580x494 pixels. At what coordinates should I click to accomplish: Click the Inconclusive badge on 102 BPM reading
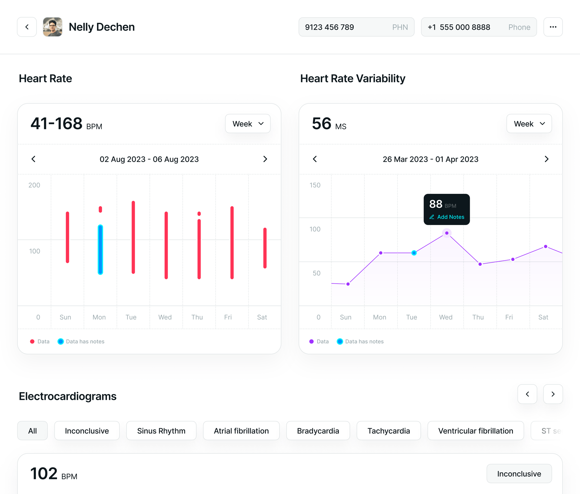[519, 473]
